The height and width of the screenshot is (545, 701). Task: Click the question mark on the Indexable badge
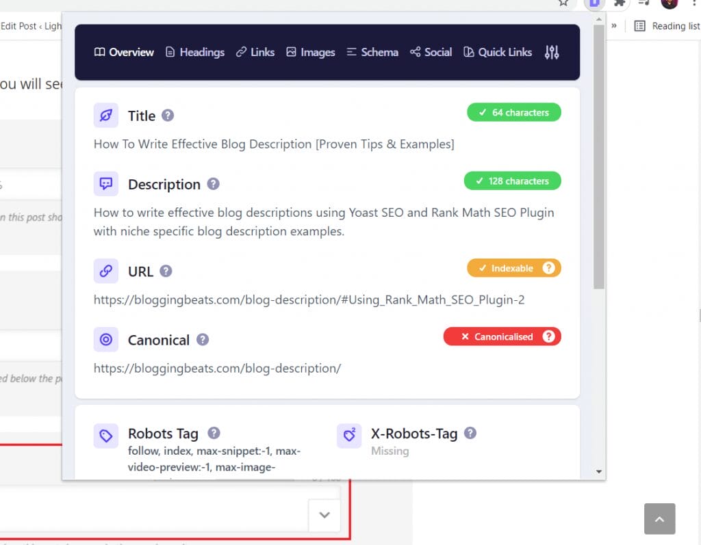[548, 268]
